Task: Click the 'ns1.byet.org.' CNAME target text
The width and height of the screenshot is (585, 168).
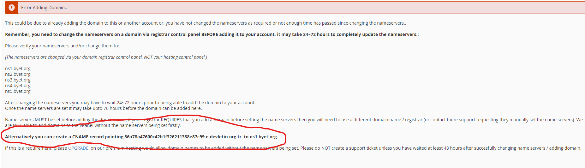Action: pos(264,137)
